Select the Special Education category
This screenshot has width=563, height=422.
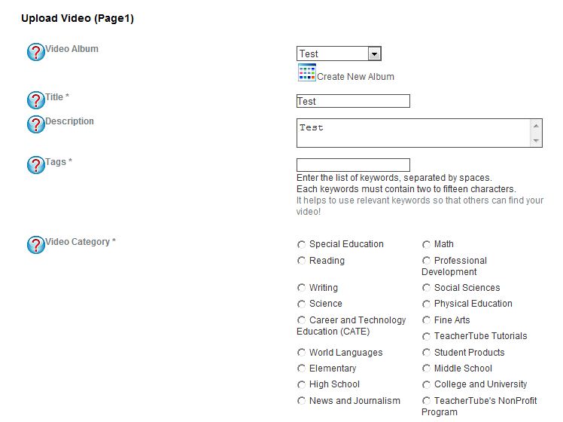point(302,244)
